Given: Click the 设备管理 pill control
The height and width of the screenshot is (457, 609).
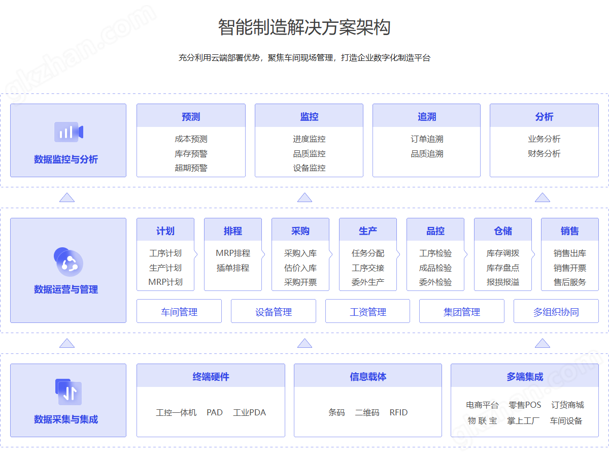Looking at the screenshot, I should pos(273,311).
